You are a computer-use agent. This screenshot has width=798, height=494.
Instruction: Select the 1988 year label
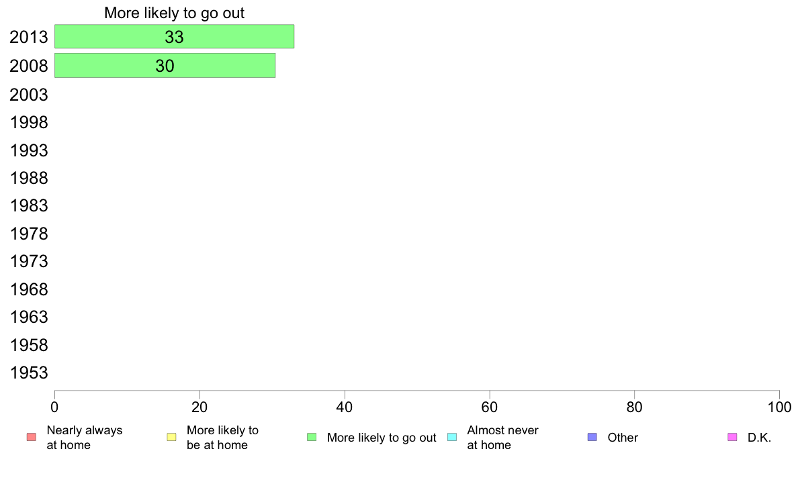[29, 178]
